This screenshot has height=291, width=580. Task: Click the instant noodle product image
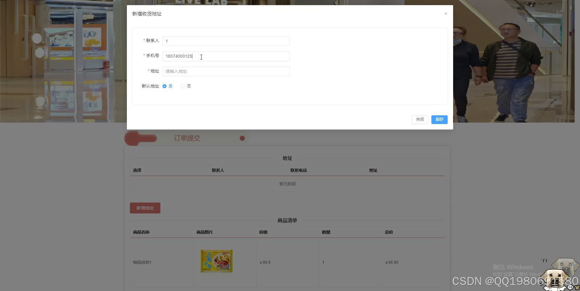coord(216,261)
